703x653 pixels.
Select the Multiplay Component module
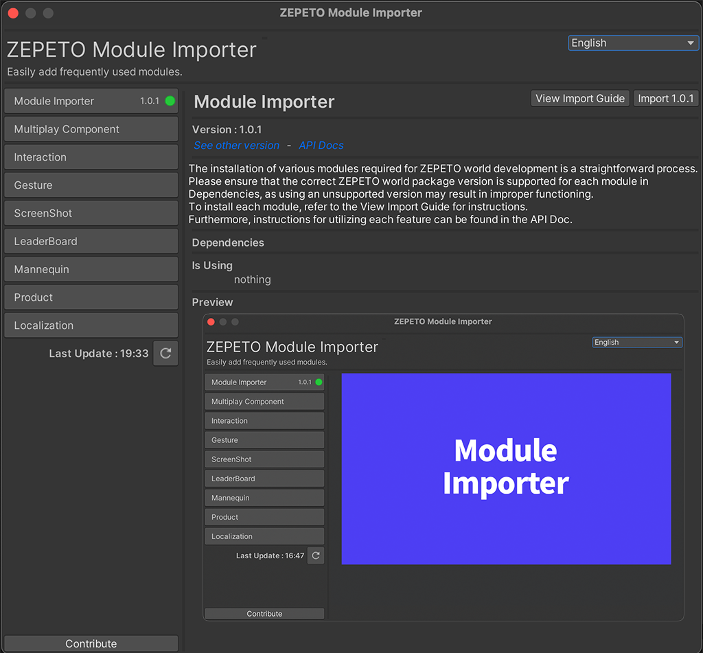tap(91, 129)
